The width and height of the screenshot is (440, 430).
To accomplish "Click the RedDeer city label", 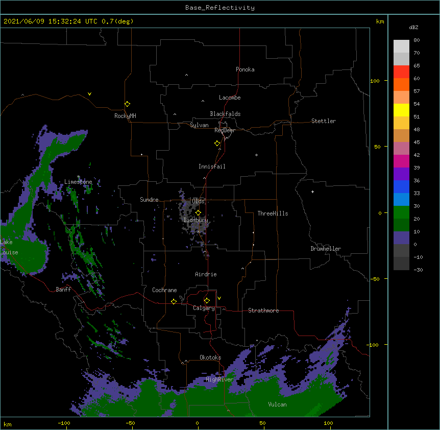I will tap(225, 130).
